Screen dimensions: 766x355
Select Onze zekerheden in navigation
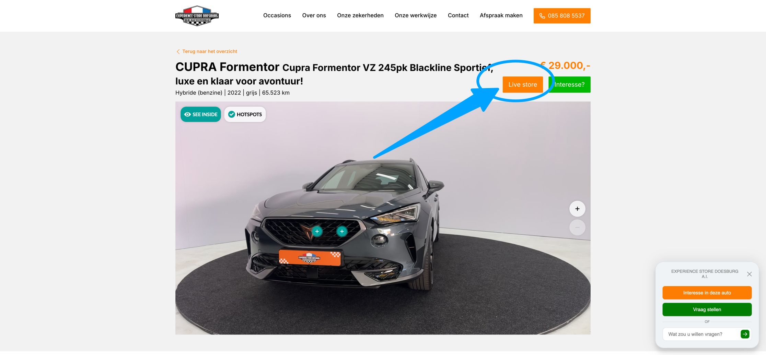tap(360, 15)
